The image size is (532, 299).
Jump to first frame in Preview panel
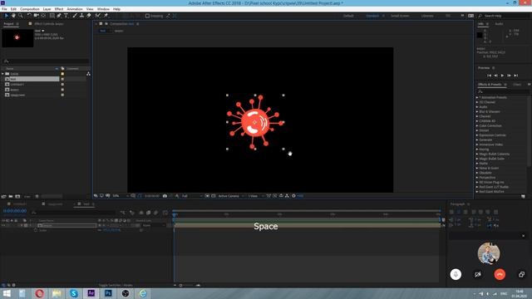click(x=489, y=76)
